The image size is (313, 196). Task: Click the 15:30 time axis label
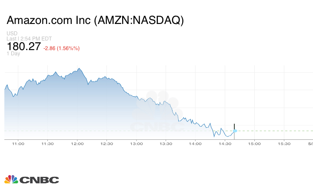point(284,143)
